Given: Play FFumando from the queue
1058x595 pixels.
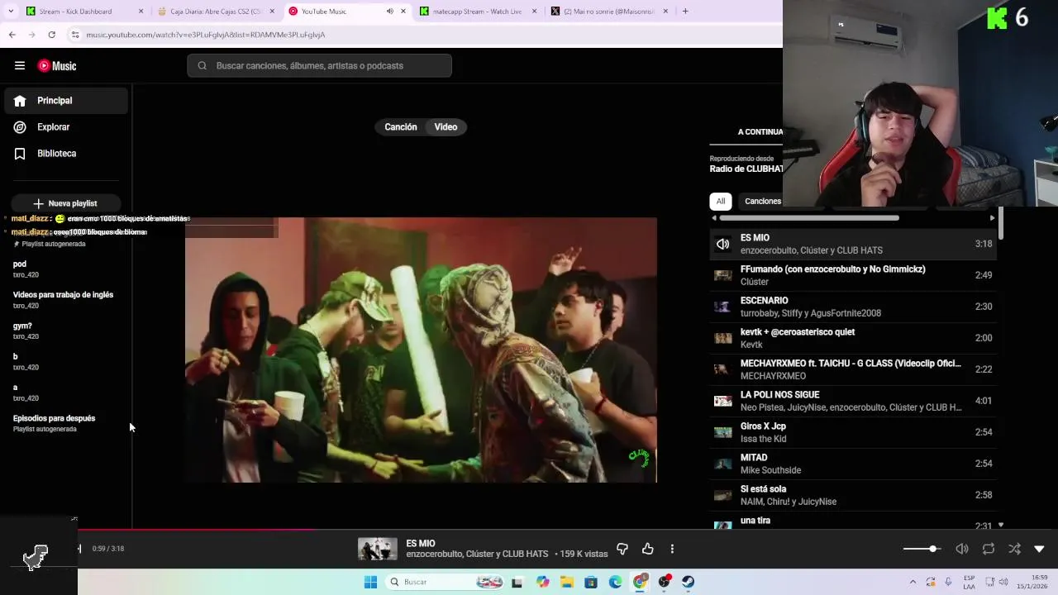Looking at the screenshot, I should (x=853, y=276).
